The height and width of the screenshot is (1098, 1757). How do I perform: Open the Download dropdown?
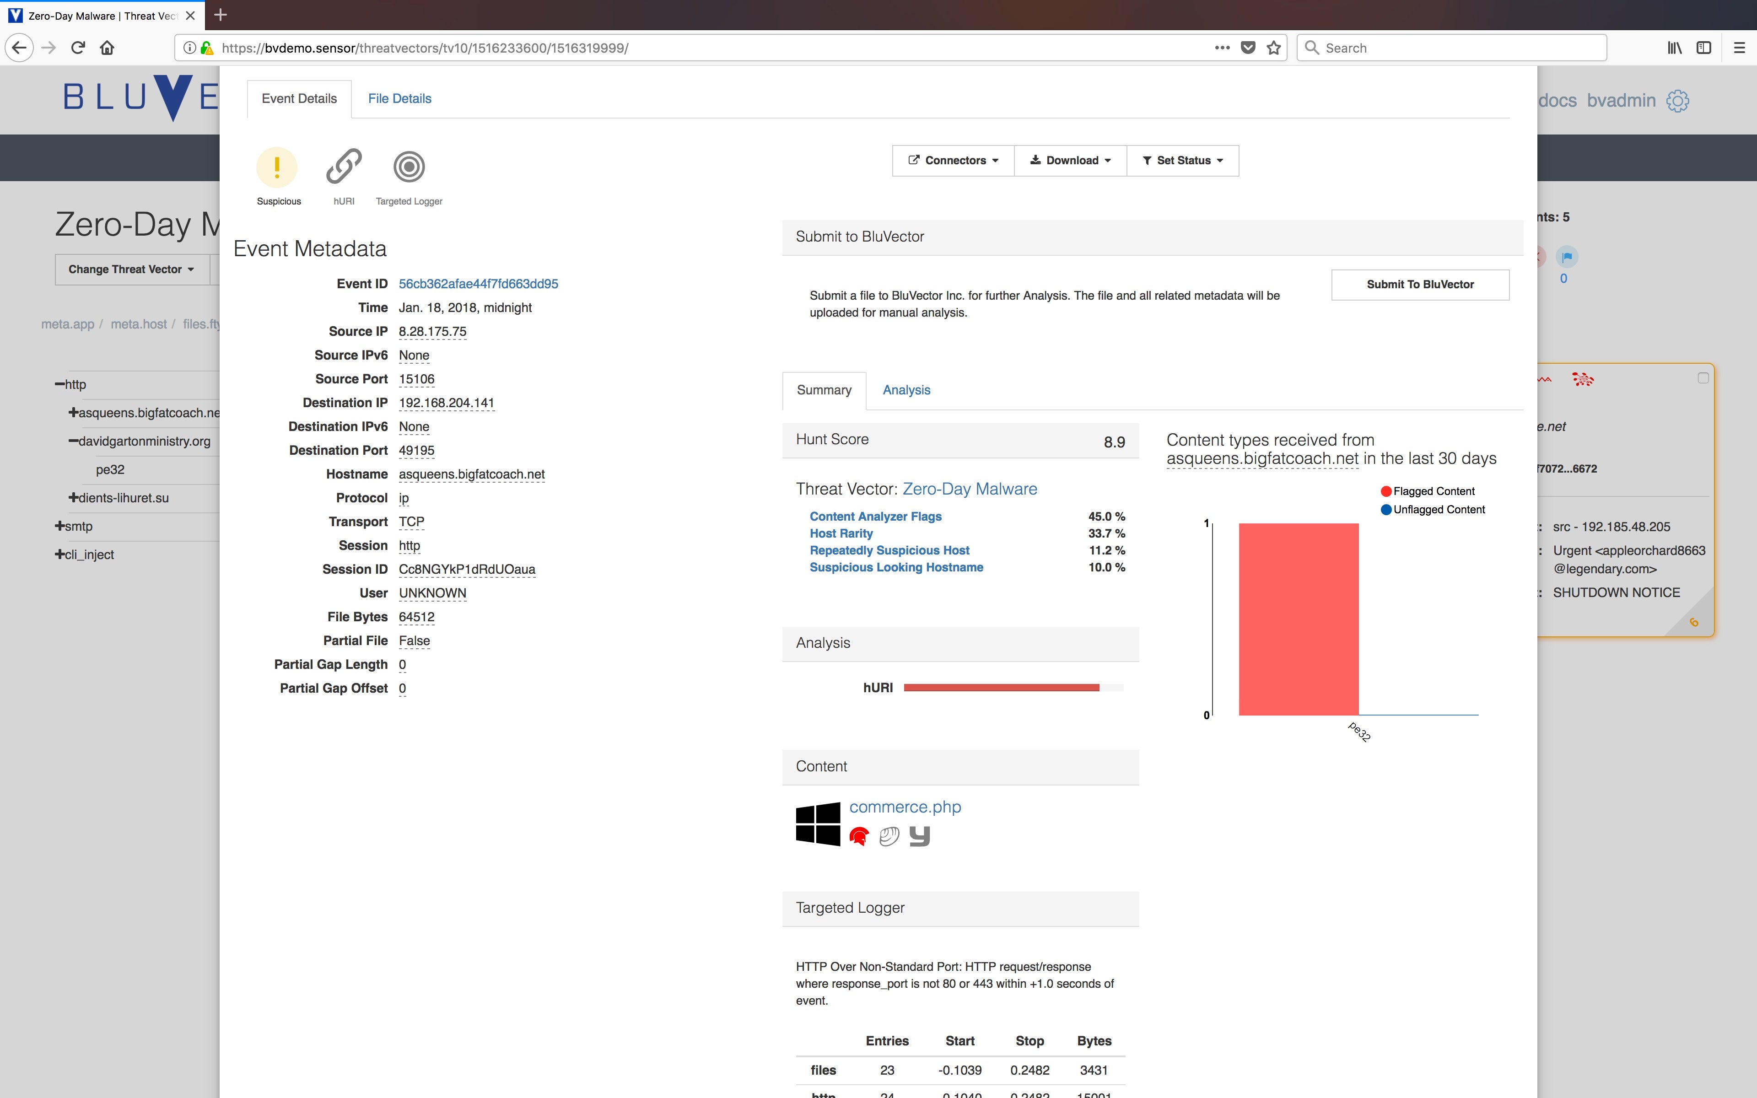tap(1070, 161)
